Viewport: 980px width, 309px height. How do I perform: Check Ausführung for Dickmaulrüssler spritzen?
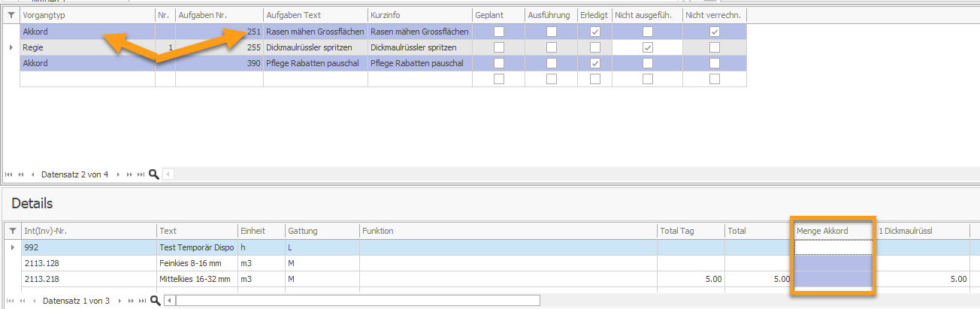(551, 47)
